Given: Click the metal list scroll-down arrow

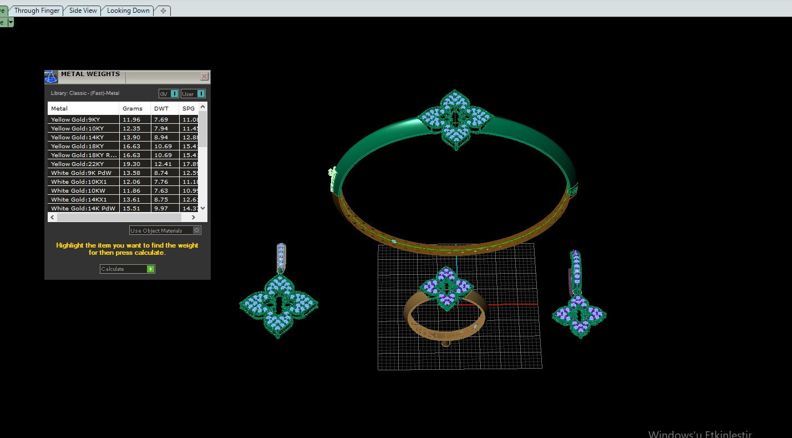Looking at the screenshot, I should pos(202,208).
